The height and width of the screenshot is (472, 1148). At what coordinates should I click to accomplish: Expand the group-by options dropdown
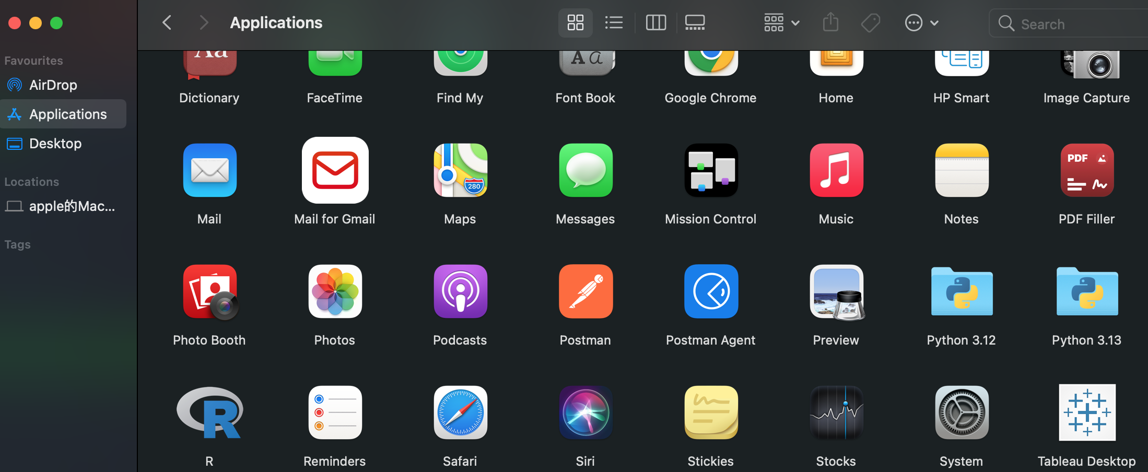tap(781, 22)
